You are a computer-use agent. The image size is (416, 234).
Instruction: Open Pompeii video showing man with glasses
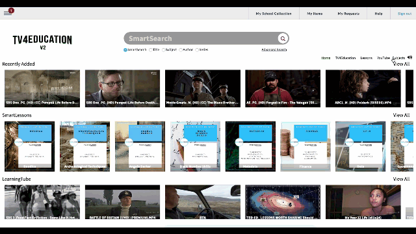pyautogui.click(x=122, y=88)
